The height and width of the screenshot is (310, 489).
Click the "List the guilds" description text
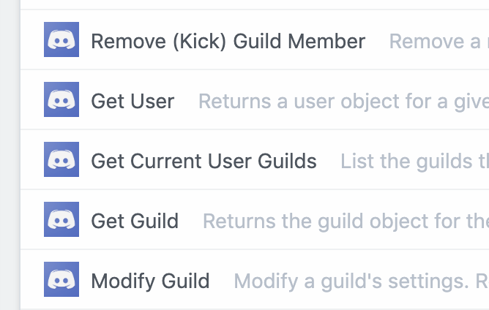[414, 161]
